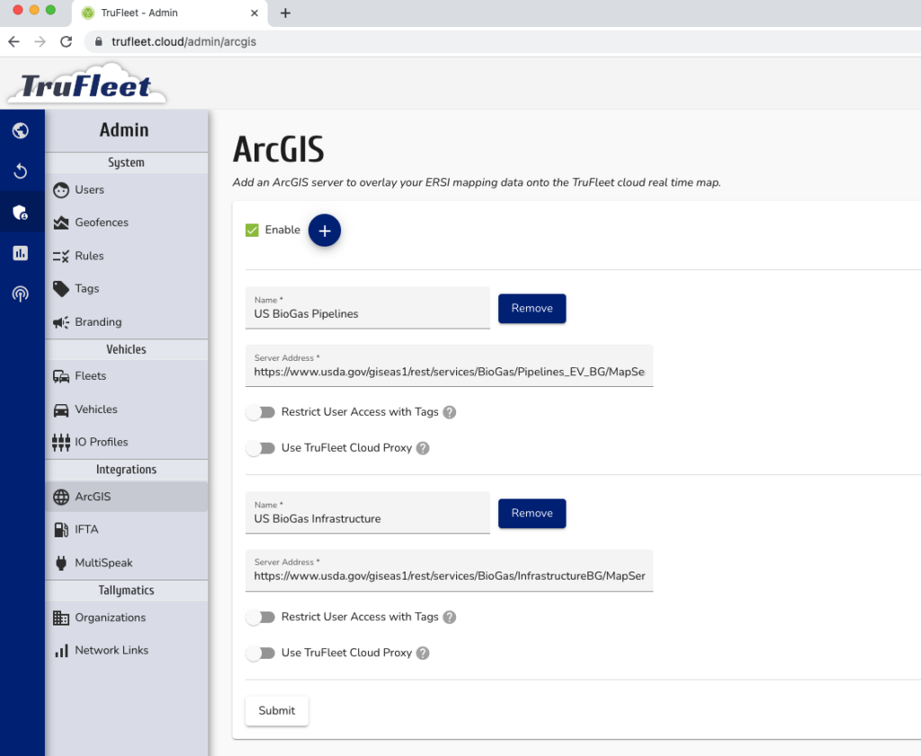This screenshot has width=921, height=756.
Task: Click the IO Profiles connector icon
Action: (61, 442)
